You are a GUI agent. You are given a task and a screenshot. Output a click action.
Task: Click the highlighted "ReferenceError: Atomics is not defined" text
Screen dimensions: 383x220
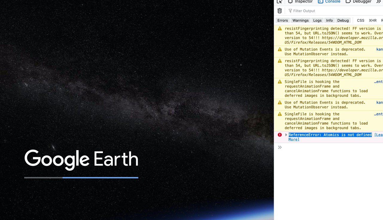(330, 135)
